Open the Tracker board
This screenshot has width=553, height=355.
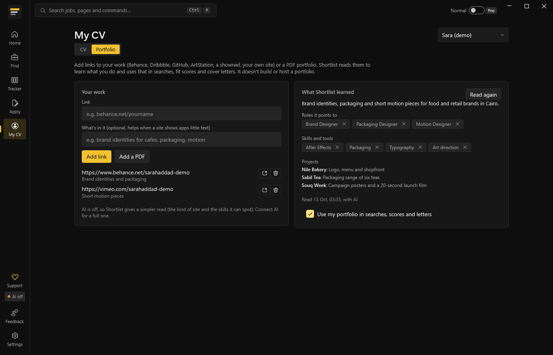pos(15,84)
